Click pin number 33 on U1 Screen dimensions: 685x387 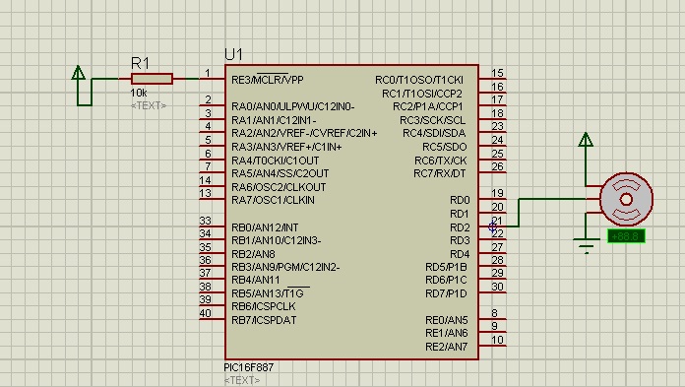(x=206, y=221)
